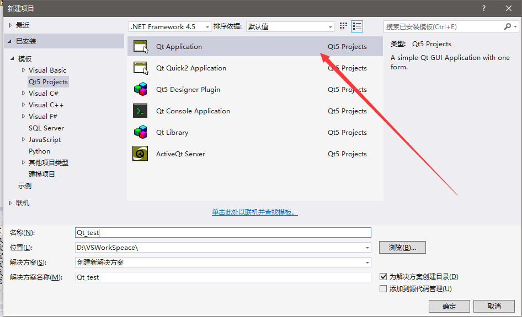The width and height of the screenshot is (522, 317).
Task: Expand the Visual F# node arrow
Action: point(23,116)
